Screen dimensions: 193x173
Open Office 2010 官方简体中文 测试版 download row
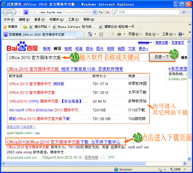pyautogui.click(x=37, y=84)
